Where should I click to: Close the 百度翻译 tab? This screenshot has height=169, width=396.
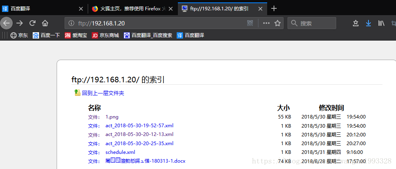[81, 9]
